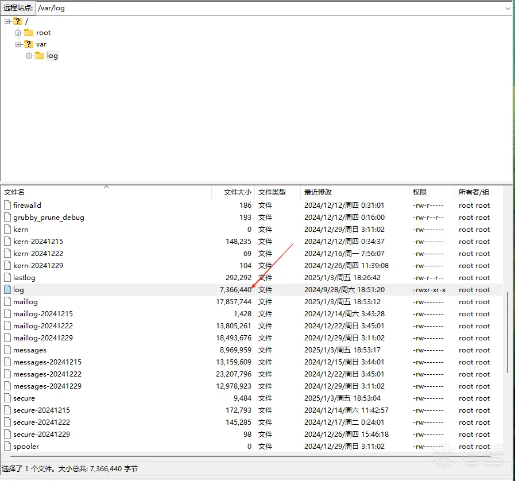Viewport: 515px width, 481px height.
Task: Select the secure file icon
Action: pyautogui.click(x=7, y=398)
